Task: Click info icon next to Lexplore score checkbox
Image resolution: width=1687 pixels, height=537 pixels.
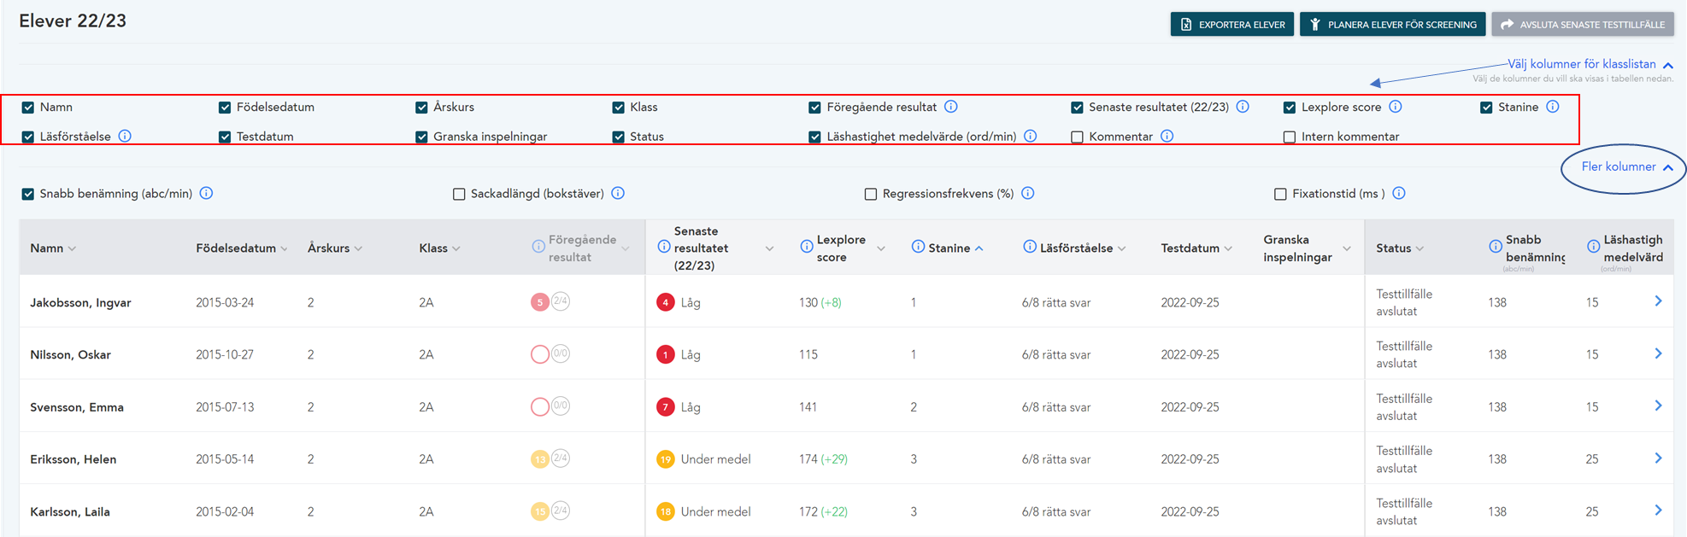Action: (x=1396, y=107)
